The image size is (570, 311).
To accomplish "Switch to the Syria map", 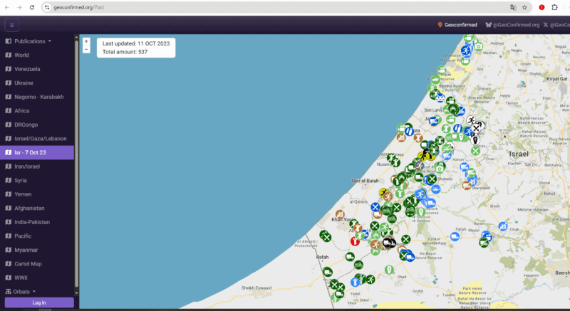I will coord(22,180).
